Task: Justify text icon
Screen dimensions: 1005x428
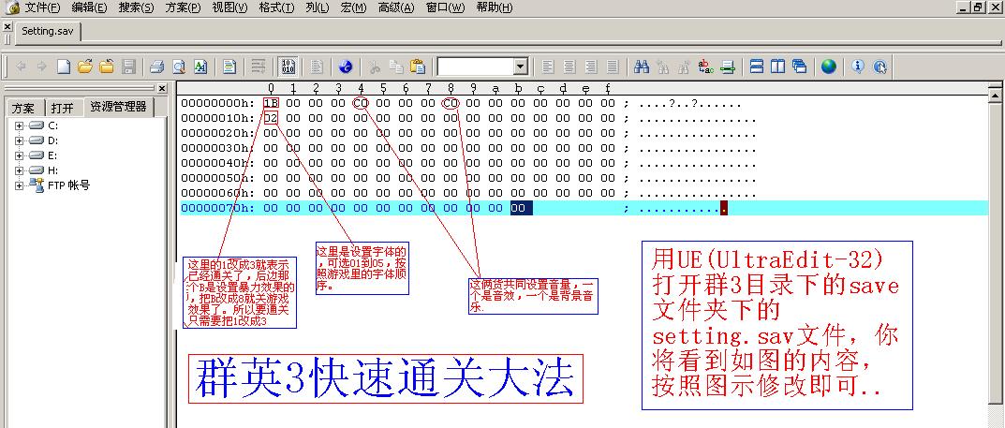Action: pyautogui.click(x=613, y=66)
